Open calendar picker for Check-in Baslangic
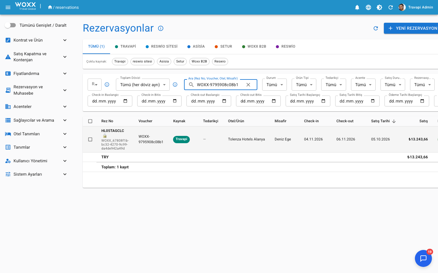438x273 pixels. tap(125, 101)
